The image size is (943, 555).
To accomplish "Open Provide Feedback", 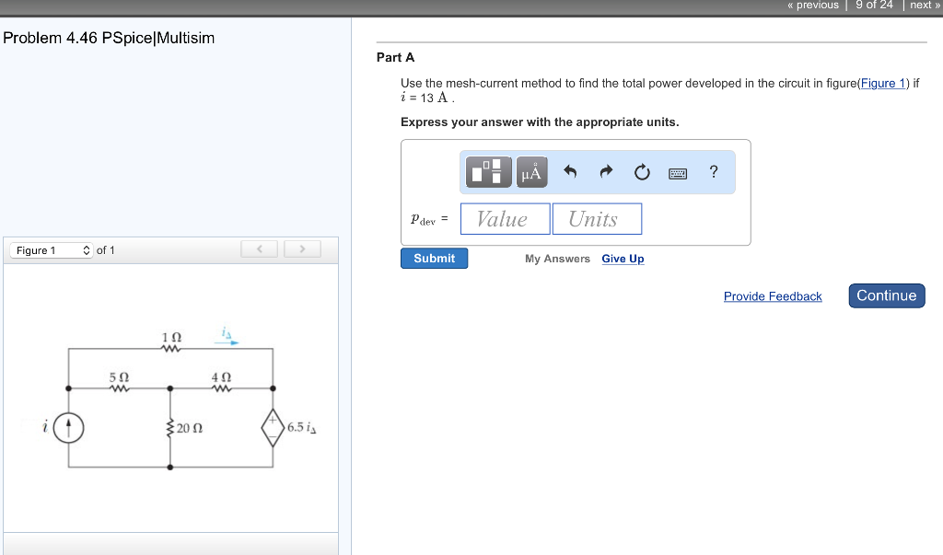I will 773,295.
